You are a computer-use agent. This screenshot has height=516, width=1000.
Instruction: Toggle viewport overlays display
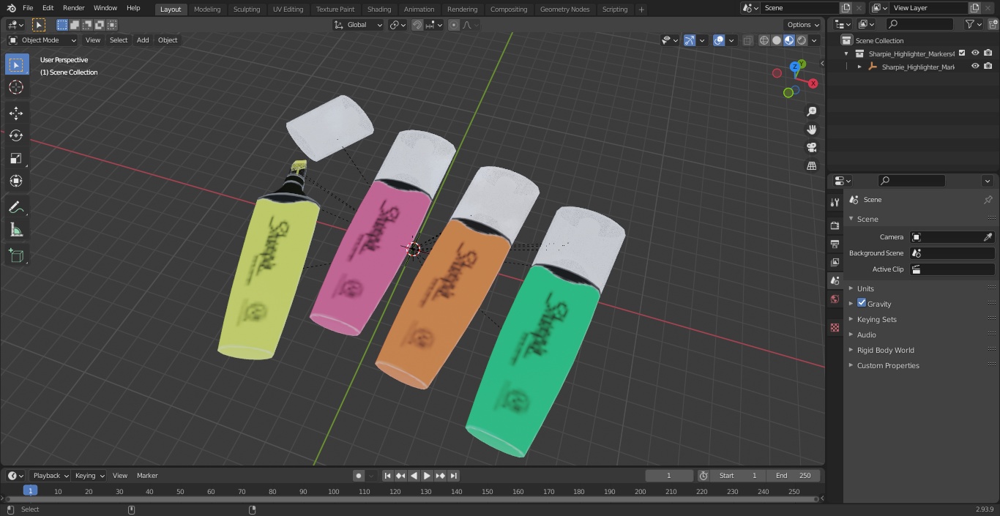click(719, 40)
